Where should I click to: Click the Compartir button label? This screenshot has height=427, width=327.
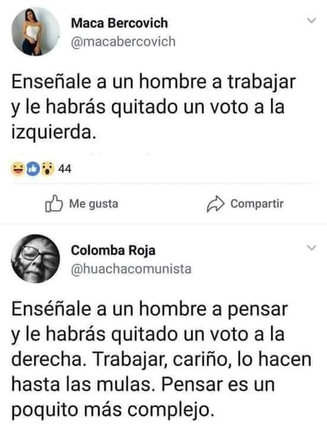click(257, 204)
